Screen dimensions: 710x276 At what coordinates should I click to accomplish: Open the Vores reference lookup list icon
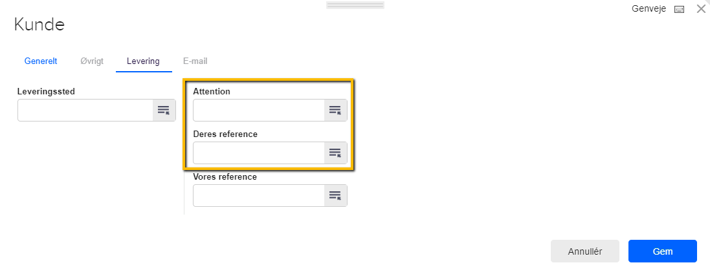point(335,195)
